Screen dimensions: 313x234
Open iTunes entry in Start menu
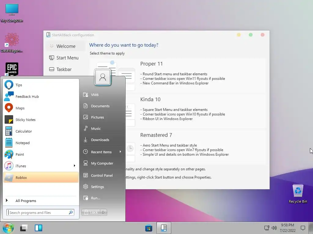pos(41,166)
